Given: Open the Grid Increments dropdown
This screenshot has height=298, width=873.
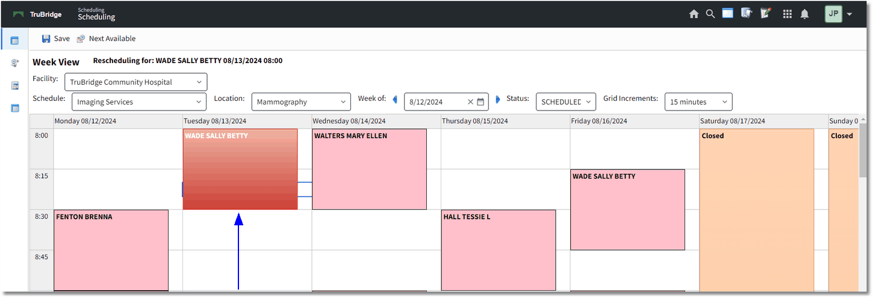Looking at the screenshot, I should (x=698, y=102).
